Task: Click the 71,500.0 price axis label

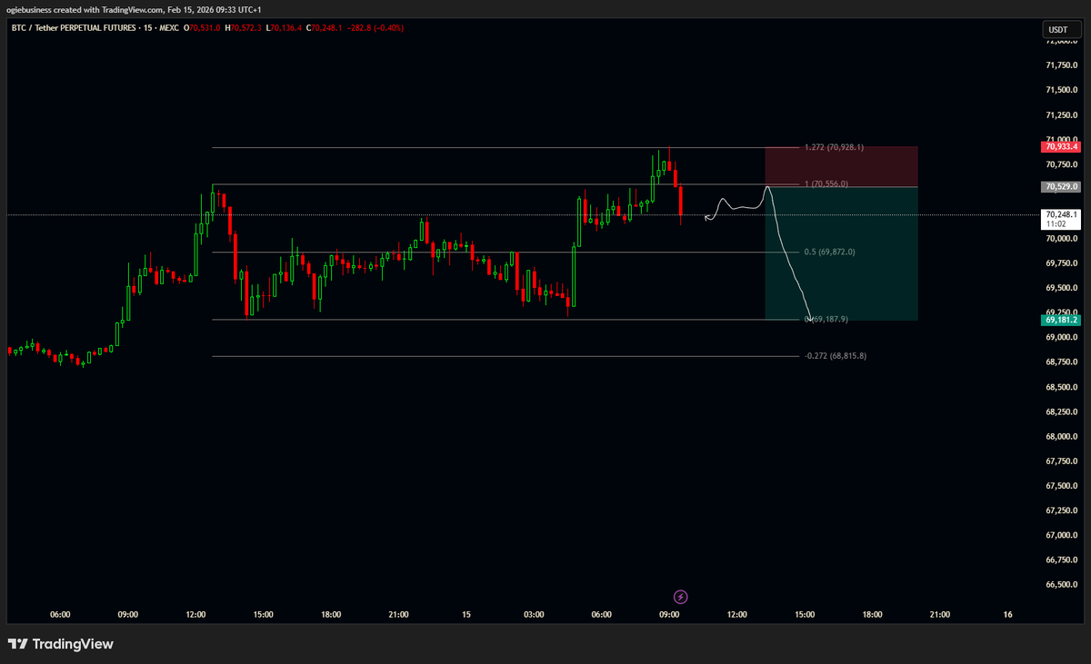Action: (1061, 90)
